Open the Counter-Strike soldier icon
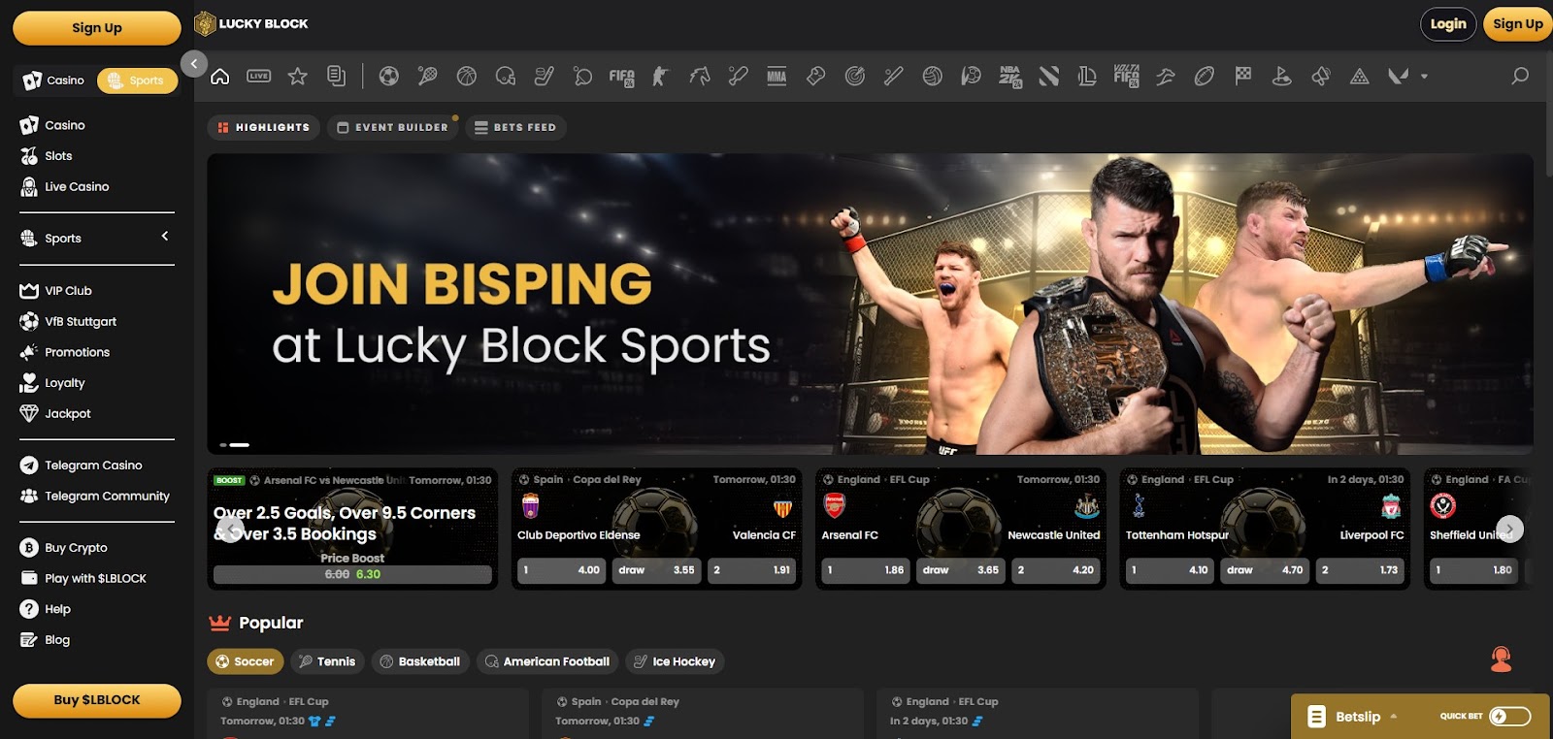The height and width of the screenshot is (739, 1553). pyautogui.click(x=660, y=76)
